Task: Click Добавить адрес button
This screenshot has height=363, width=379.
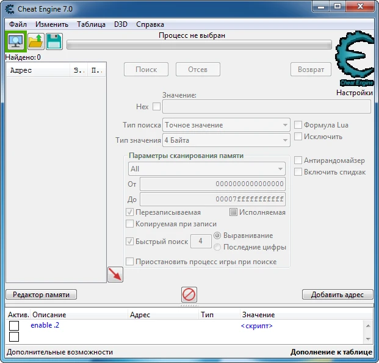Action: click(x=337, y=295)
